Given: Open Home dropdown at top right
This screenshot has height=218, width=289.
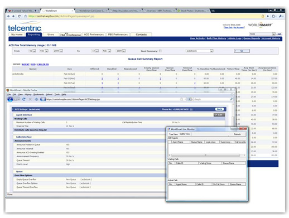Looking at the screenshot, I should coord(262,34).
